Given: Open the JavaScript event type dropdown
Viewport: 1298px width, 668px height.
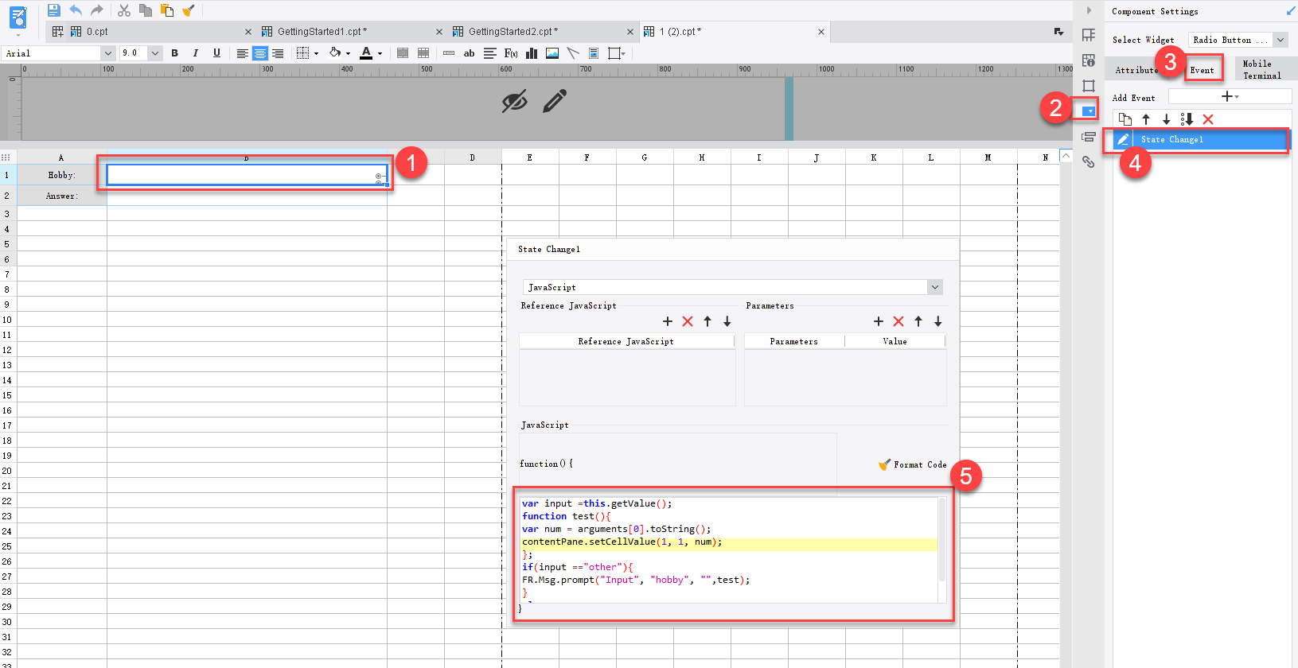Looking at the screenshot, I should click(935, 287).
